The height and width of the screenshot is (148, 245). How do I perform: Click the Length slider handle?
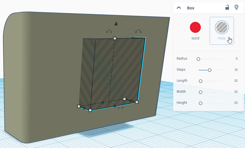click(x=201, y=81)
